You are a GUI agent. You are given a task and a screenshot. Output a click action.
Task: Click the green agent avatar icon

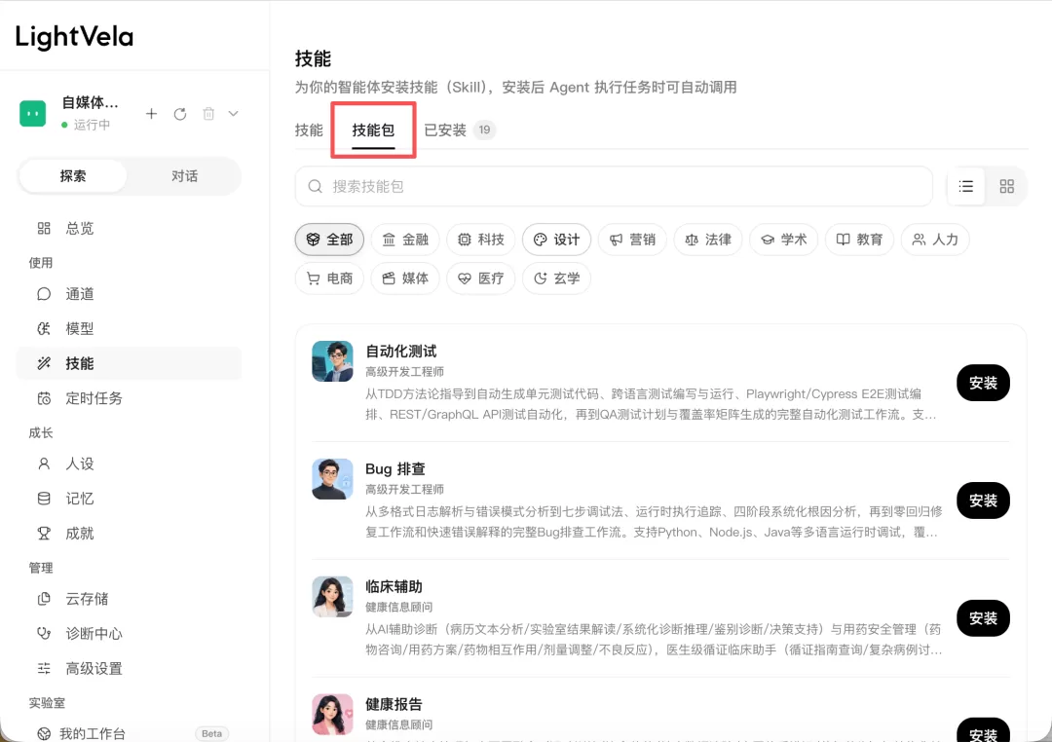tap(33, 113)
